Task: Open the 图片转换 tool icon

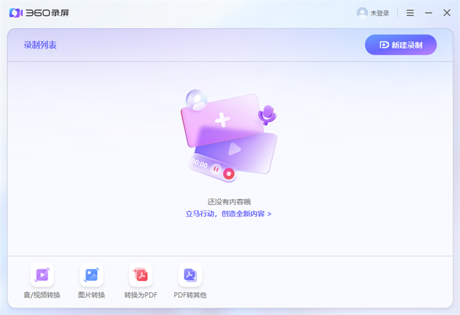Action: [91, 275]
